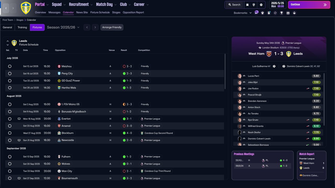Image resolution: width=335 pixels, height=188 pixels.
Task: Click the shirt icon in the bookmarks row
Action: pos(263,13)
